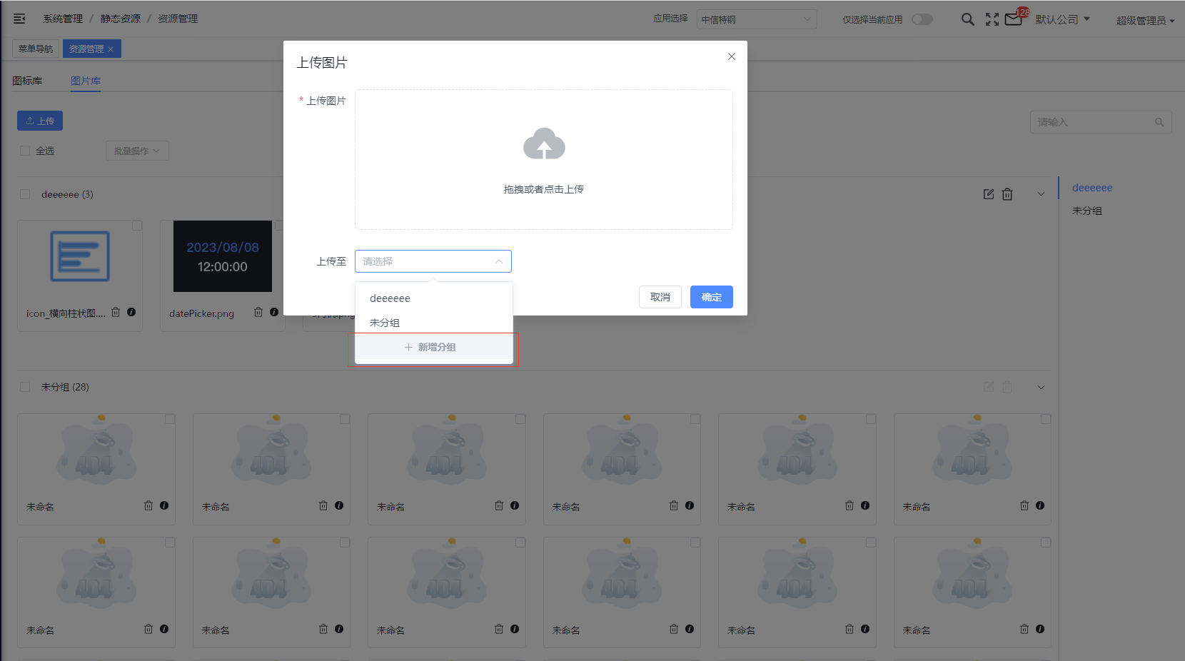Edit the 未分组 group name
Image resolution: width=1185 pixels, height=661 pixels.
click(989, 387)
